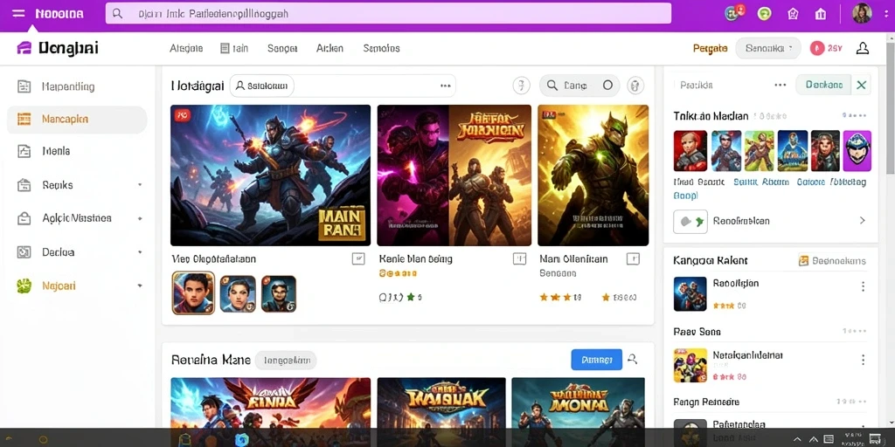The width and height of the screenshot is (895, 447).
Task: Open the golden armored character banner
Action: coord(593,175)
